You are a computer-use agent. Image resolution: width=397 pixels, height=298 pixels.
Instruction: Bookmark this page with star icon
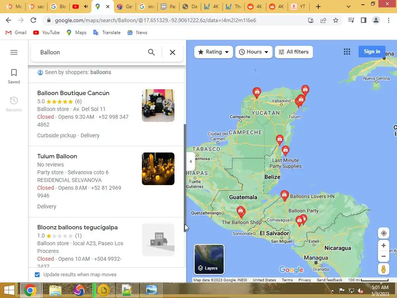336,20
